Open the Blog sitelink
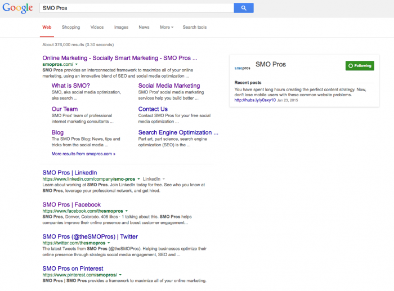This screenshot has width=394, height=291. coord(57,132)
